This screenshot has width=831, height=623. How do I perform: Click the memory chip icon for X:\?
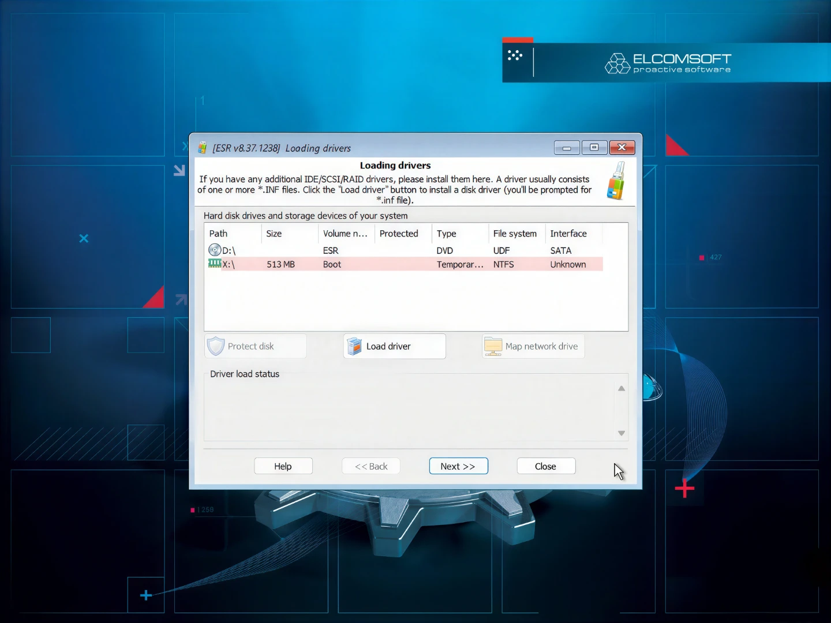pos(215,264)
